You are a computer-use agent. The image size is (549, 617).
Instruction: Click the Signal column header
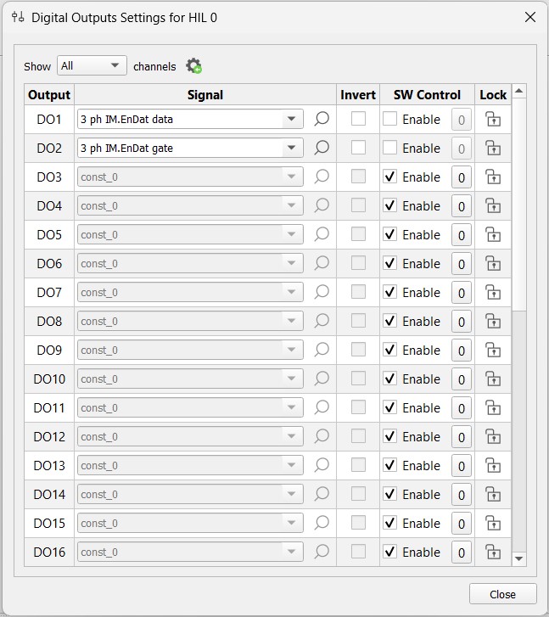tap(205, 95)
